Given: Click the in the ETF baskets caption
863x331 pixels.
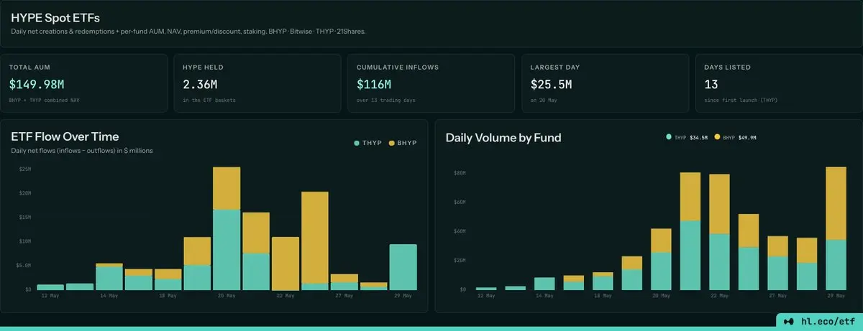Looking at the screenshot, I should (x=209, y=100).
